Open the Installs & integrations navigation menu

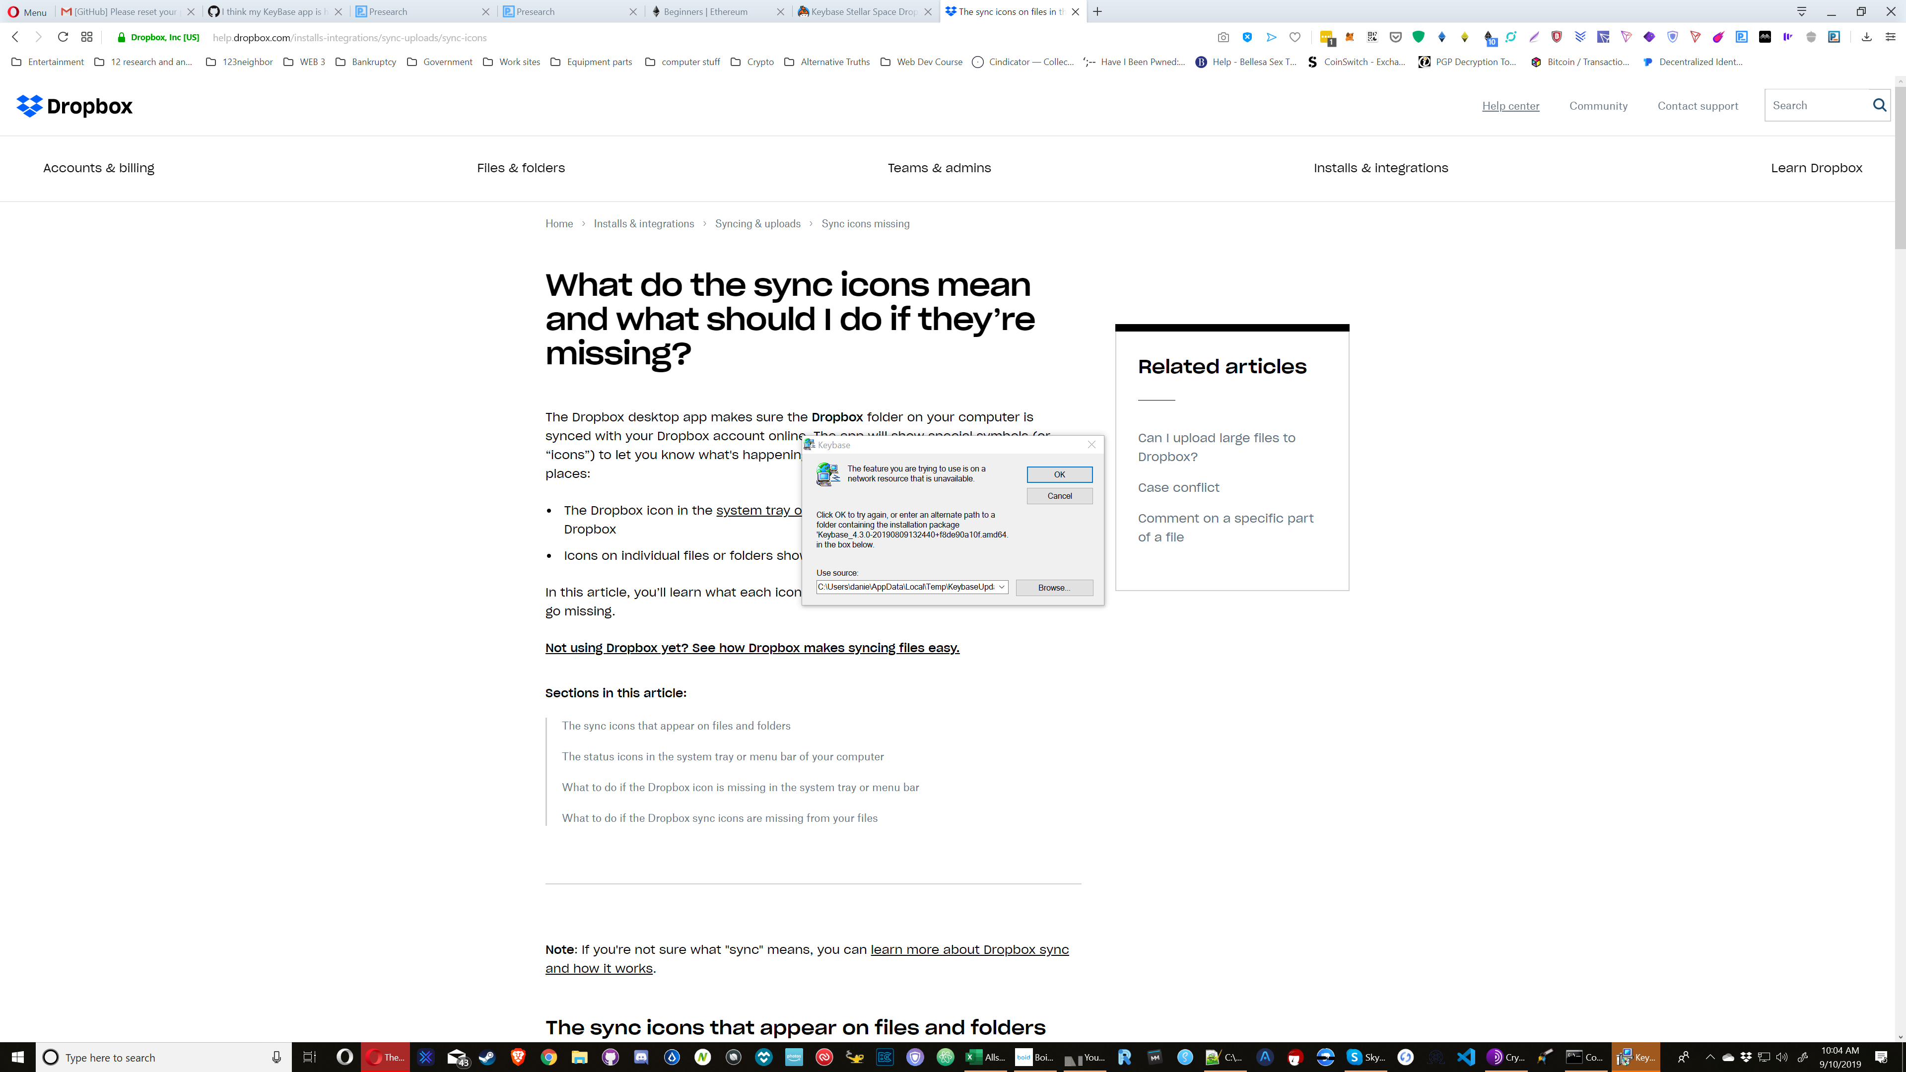1381,168
